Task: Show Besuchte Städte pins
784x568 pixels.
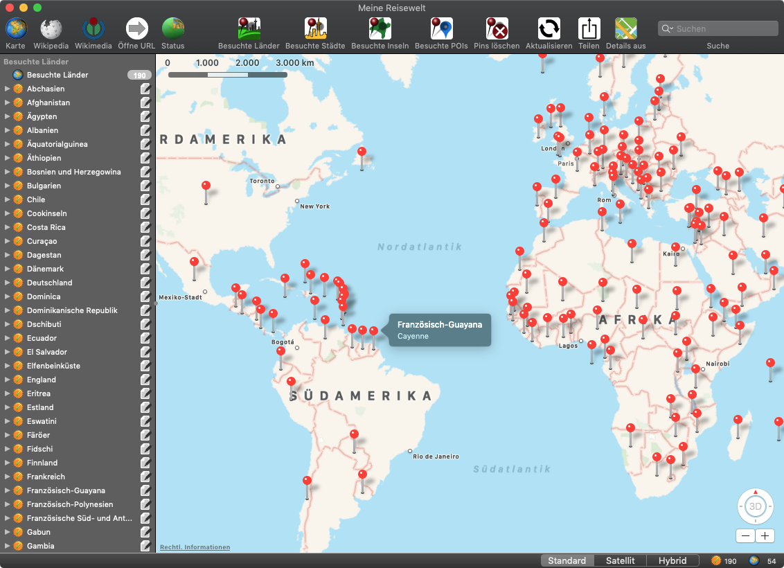Action: click(x=315, y=29)
